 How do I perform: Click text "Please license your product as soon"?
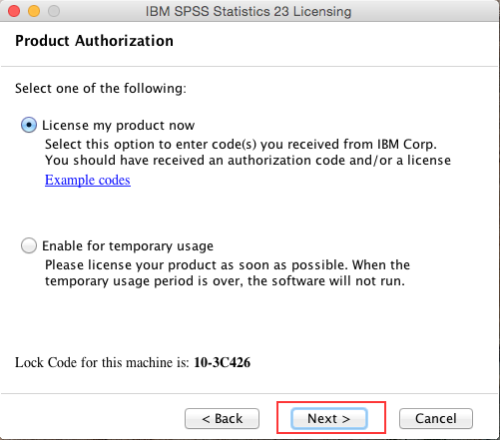153,265
